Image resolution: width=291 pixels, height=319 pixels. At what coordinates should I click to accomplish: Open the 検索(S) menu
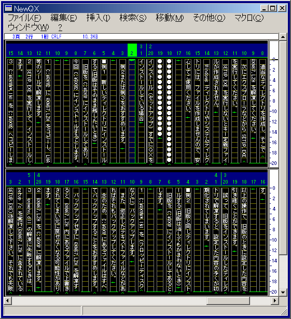[133, 18]
